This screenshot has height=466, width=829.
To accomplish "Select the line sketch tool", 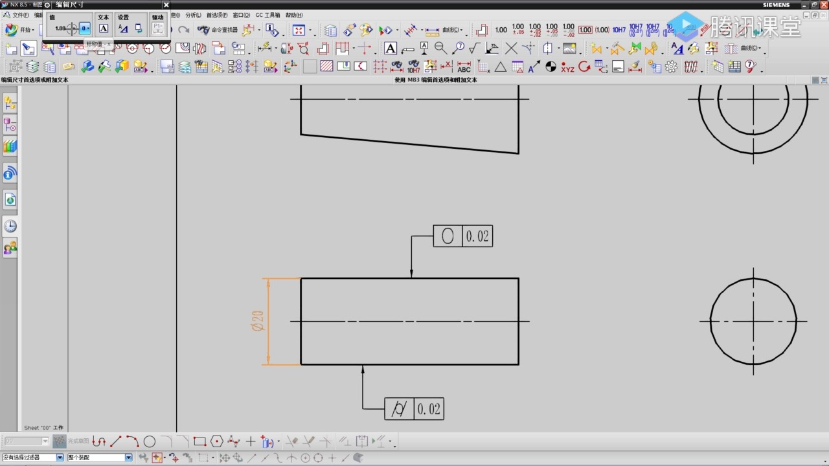I will pos(116,441).
